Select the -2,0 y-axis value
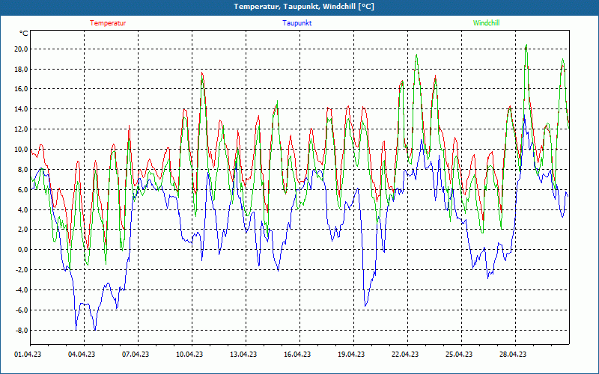 click(21, 270)
